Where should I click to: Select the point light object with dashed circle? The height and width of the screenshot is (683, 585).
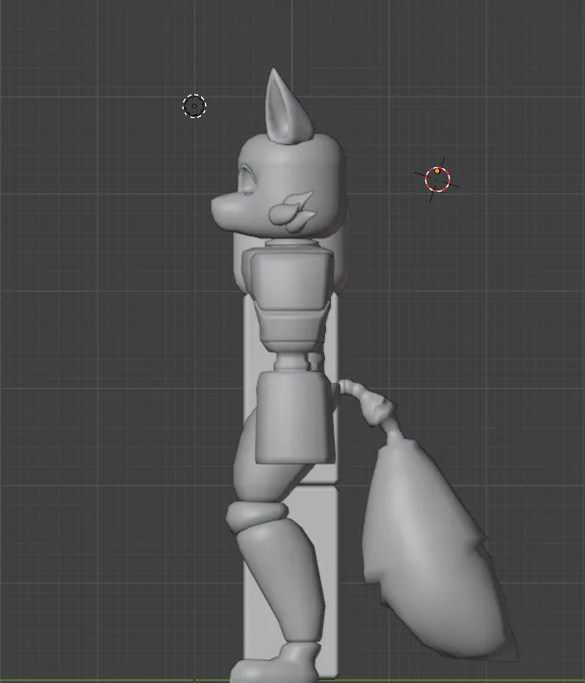click(194, 105)
